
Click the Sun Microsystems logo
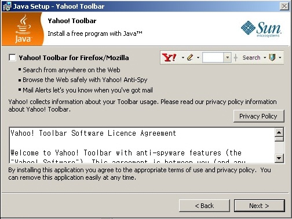[261, 29]
